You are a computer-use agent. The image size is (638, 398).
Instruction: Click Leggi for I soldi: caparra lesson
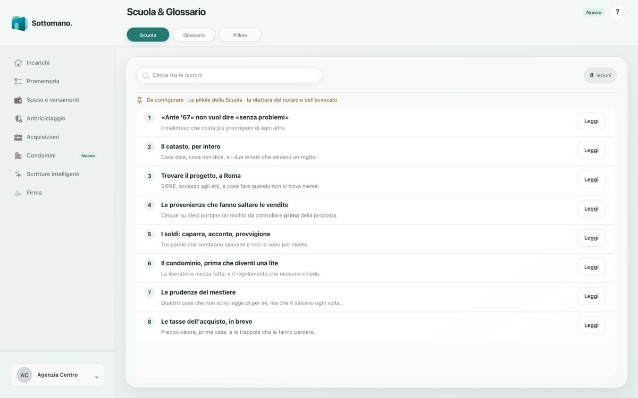click(x=591, y=238)
